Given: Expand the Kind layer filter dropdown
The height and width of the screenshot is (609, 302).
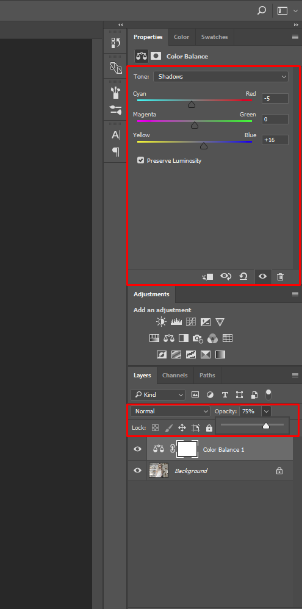Looking at the screenshot, I should pyautogui.click(x=158, y=394).
